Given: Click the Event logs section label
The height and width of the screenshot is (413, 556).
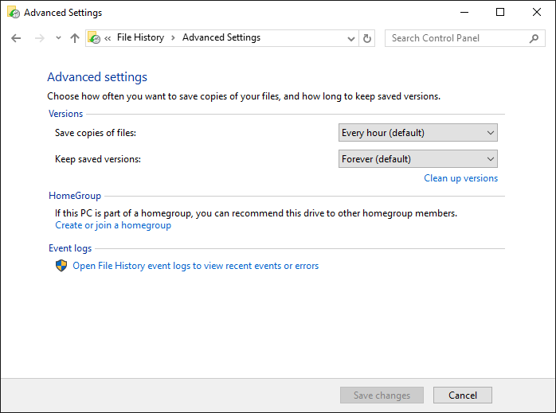Looking at the screenshot, I should click(x=70, y=248).
